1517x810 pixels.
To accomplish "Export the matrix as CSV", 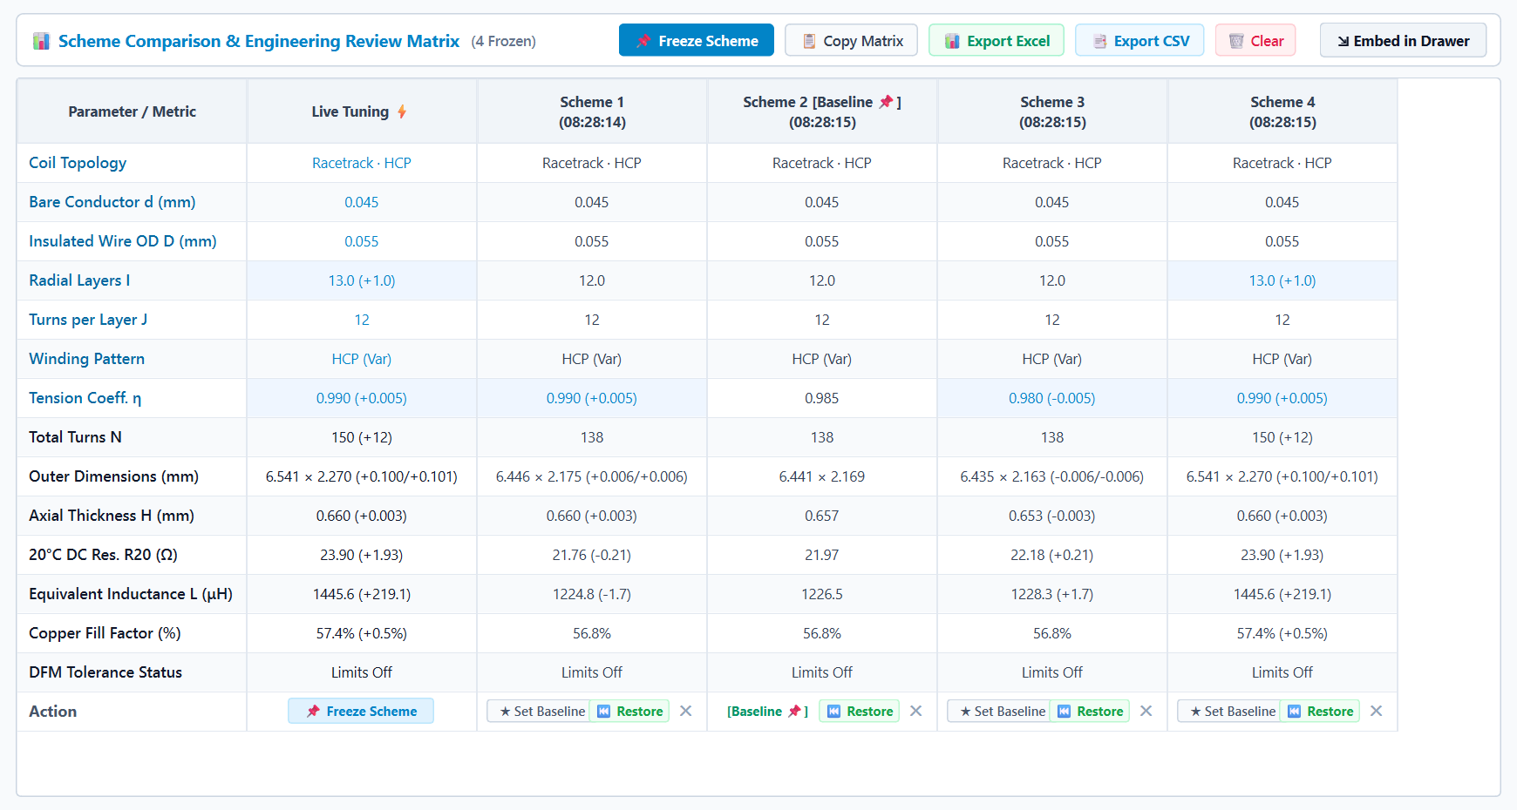I will 1139,40.
